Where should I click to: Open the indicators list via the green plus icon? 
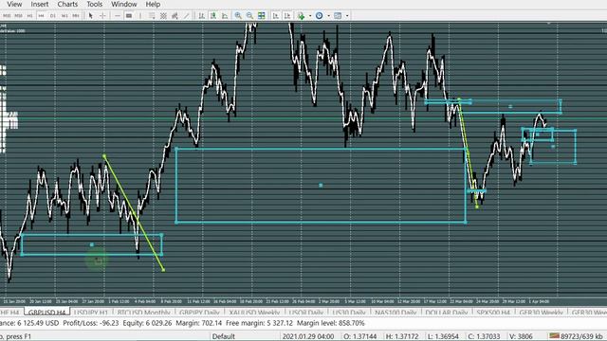click(301, 16)
